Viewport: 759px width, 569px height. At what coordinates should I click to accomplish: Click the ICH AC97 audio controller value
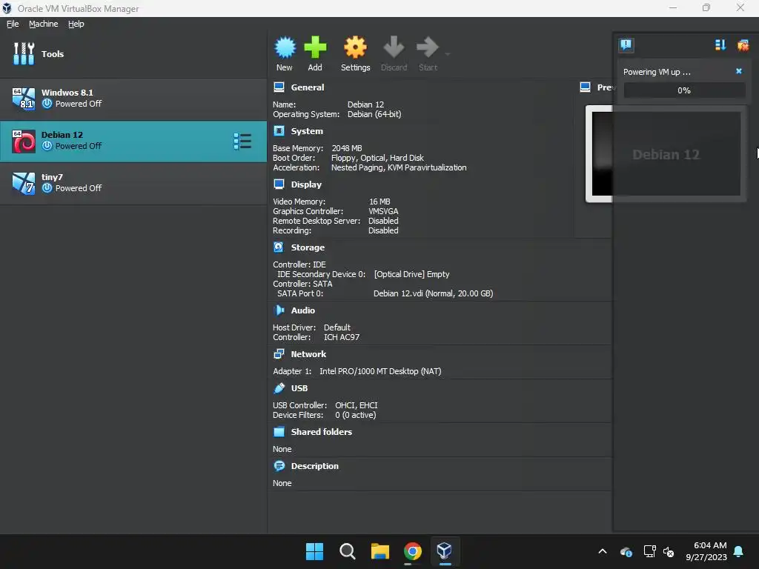342,337
